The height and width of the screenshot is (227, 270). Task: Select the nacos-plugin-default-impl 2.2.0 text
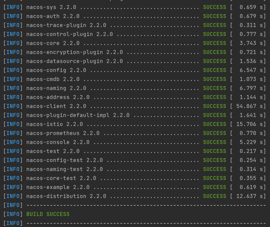[78, 115]
